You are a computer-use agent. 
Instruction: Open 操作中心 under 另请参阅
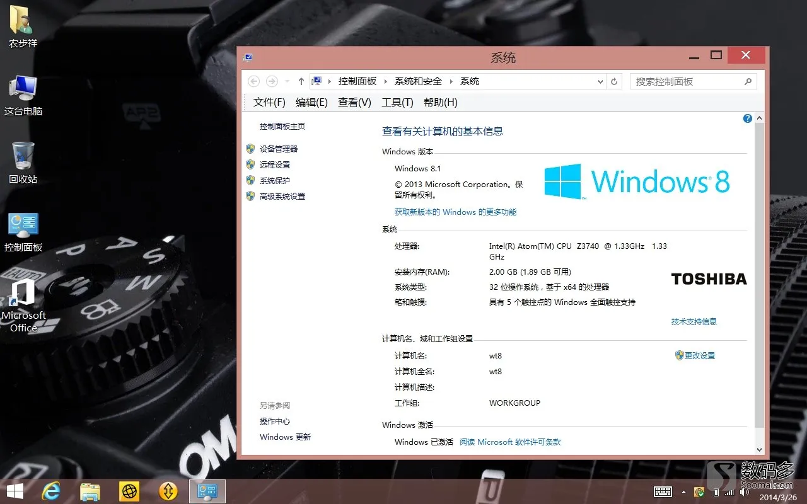275,421
